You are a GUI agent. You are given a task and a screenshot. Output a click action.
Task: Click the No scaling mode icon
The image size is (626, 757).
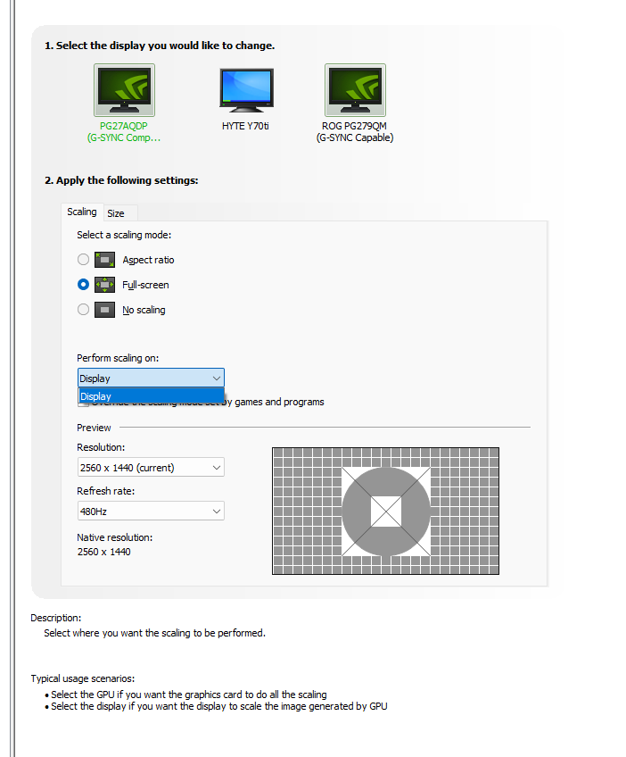(106, 310)
